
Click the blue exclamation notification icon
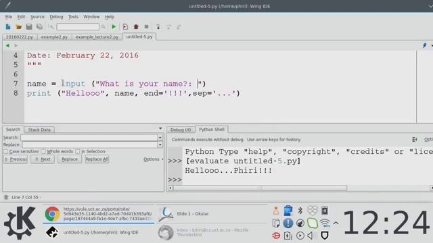coord(288,223)
